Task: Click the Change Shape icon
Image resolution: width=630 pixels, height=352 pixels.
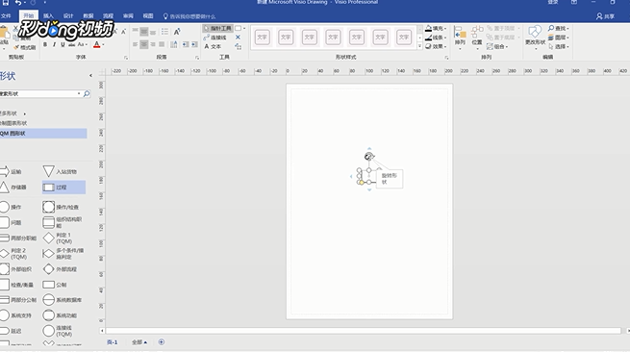Action: click(x=535, y=37)
